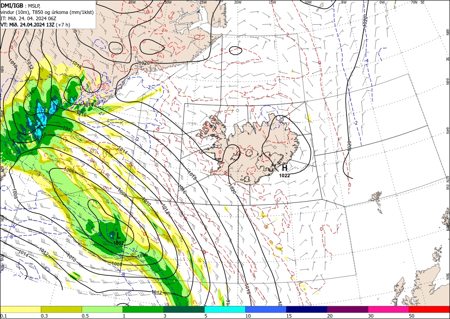This screenshot has height=319, width=450.
Task: Click the 25W longitude label
Action: (x=203, y=2)
